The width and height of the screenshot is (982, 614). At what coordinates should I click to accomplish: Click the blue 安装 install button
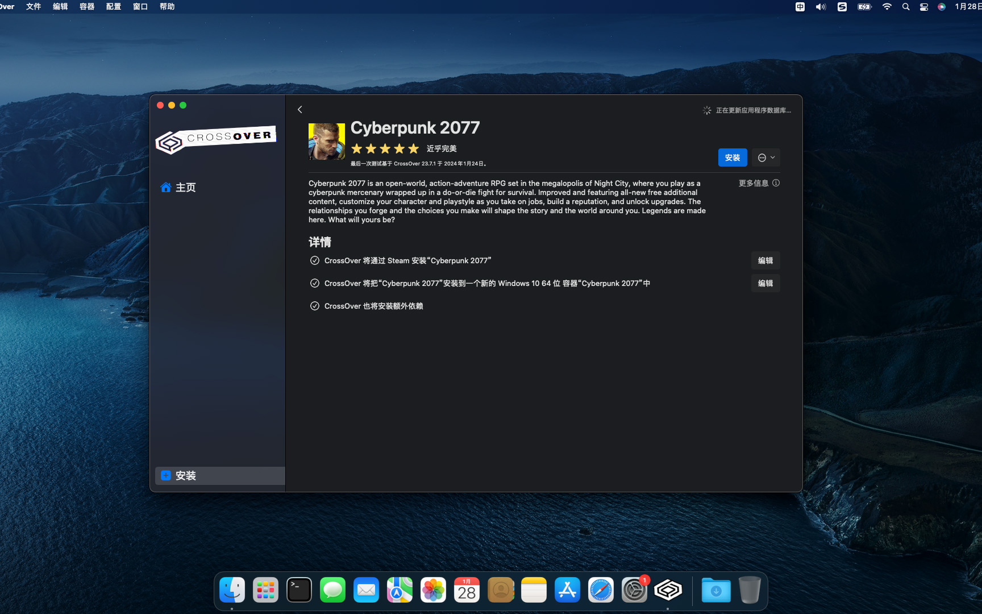pos(732,157)
